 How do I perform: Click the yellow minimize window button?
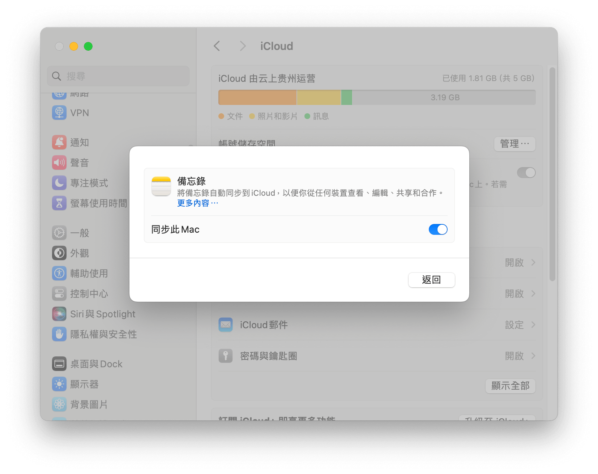pyautogui.click(x=74, y=46)
